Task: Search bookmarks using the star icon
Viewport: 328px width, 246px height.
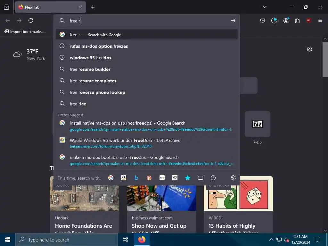Action: point(188,178)
